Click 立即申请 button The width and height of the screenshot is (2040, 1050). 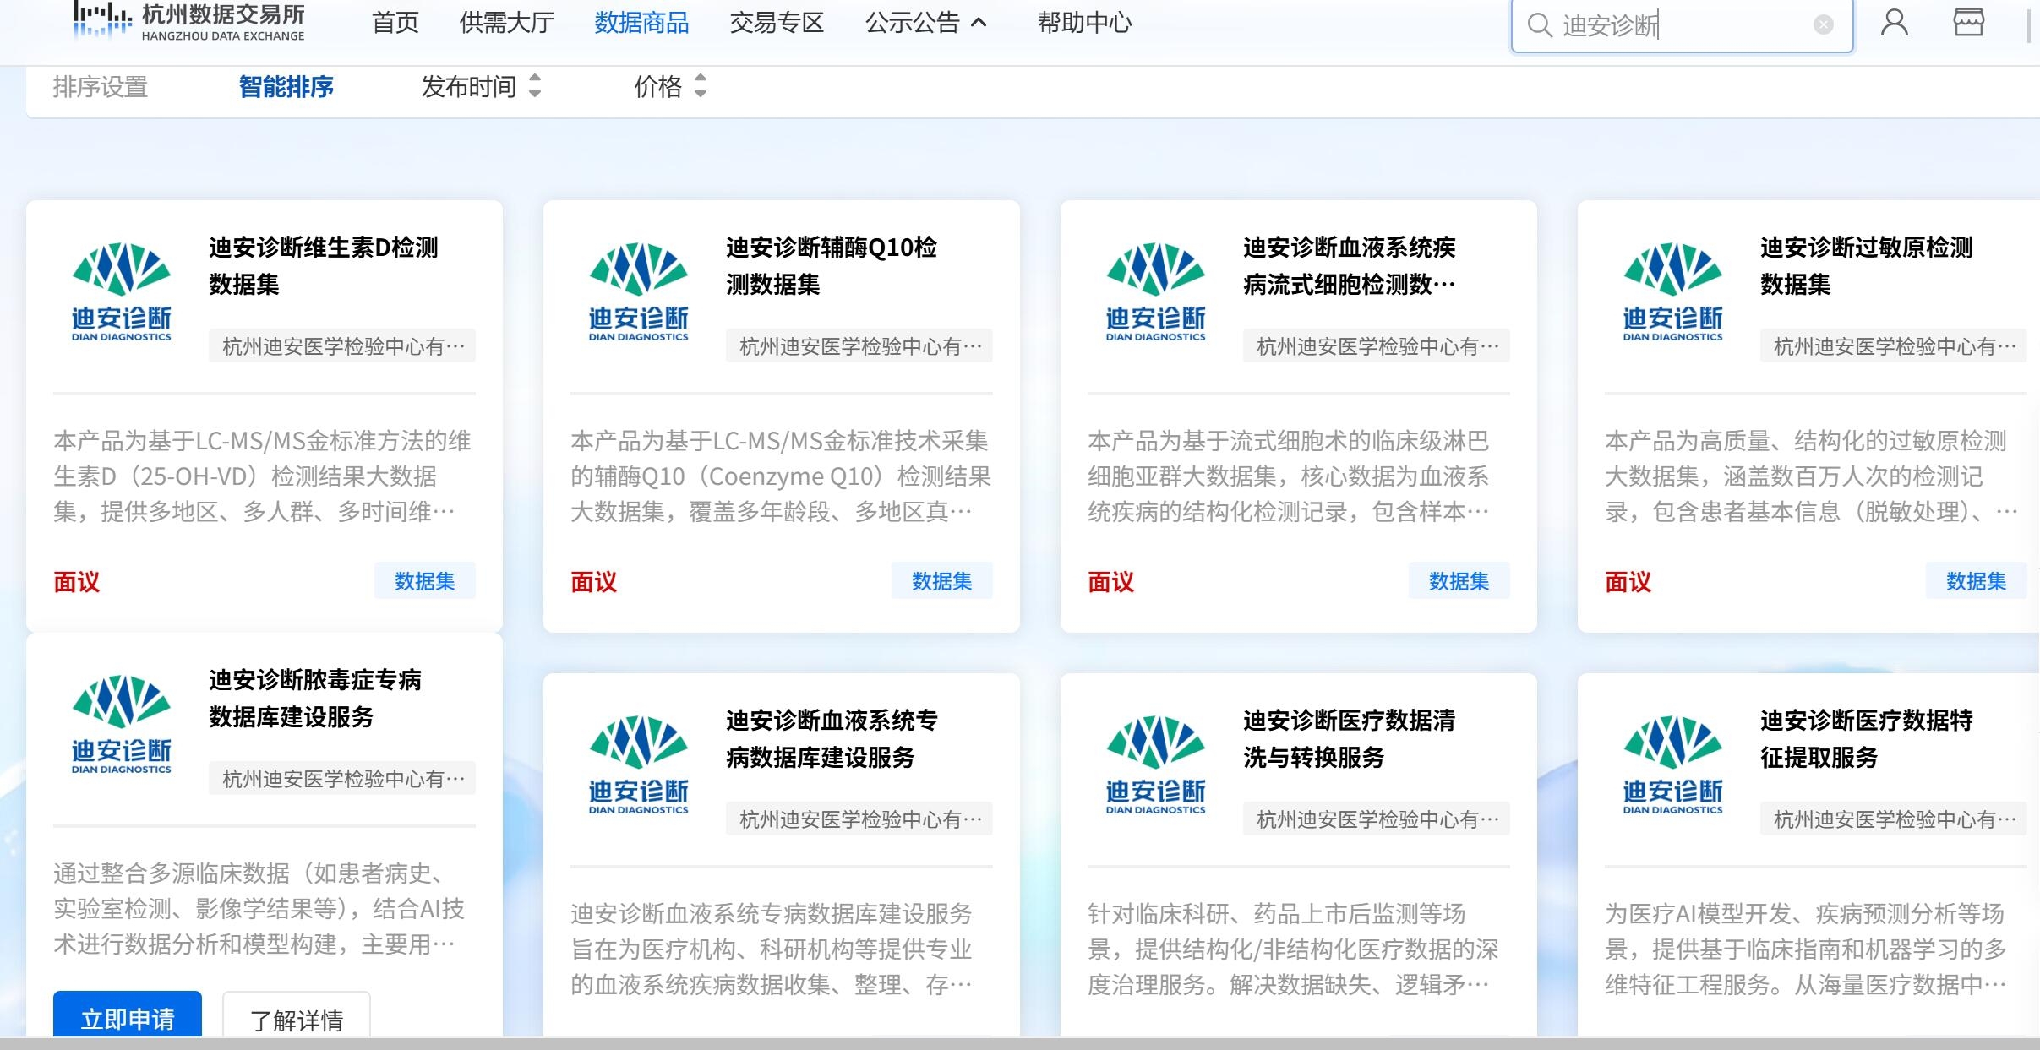pos(128,1015)
